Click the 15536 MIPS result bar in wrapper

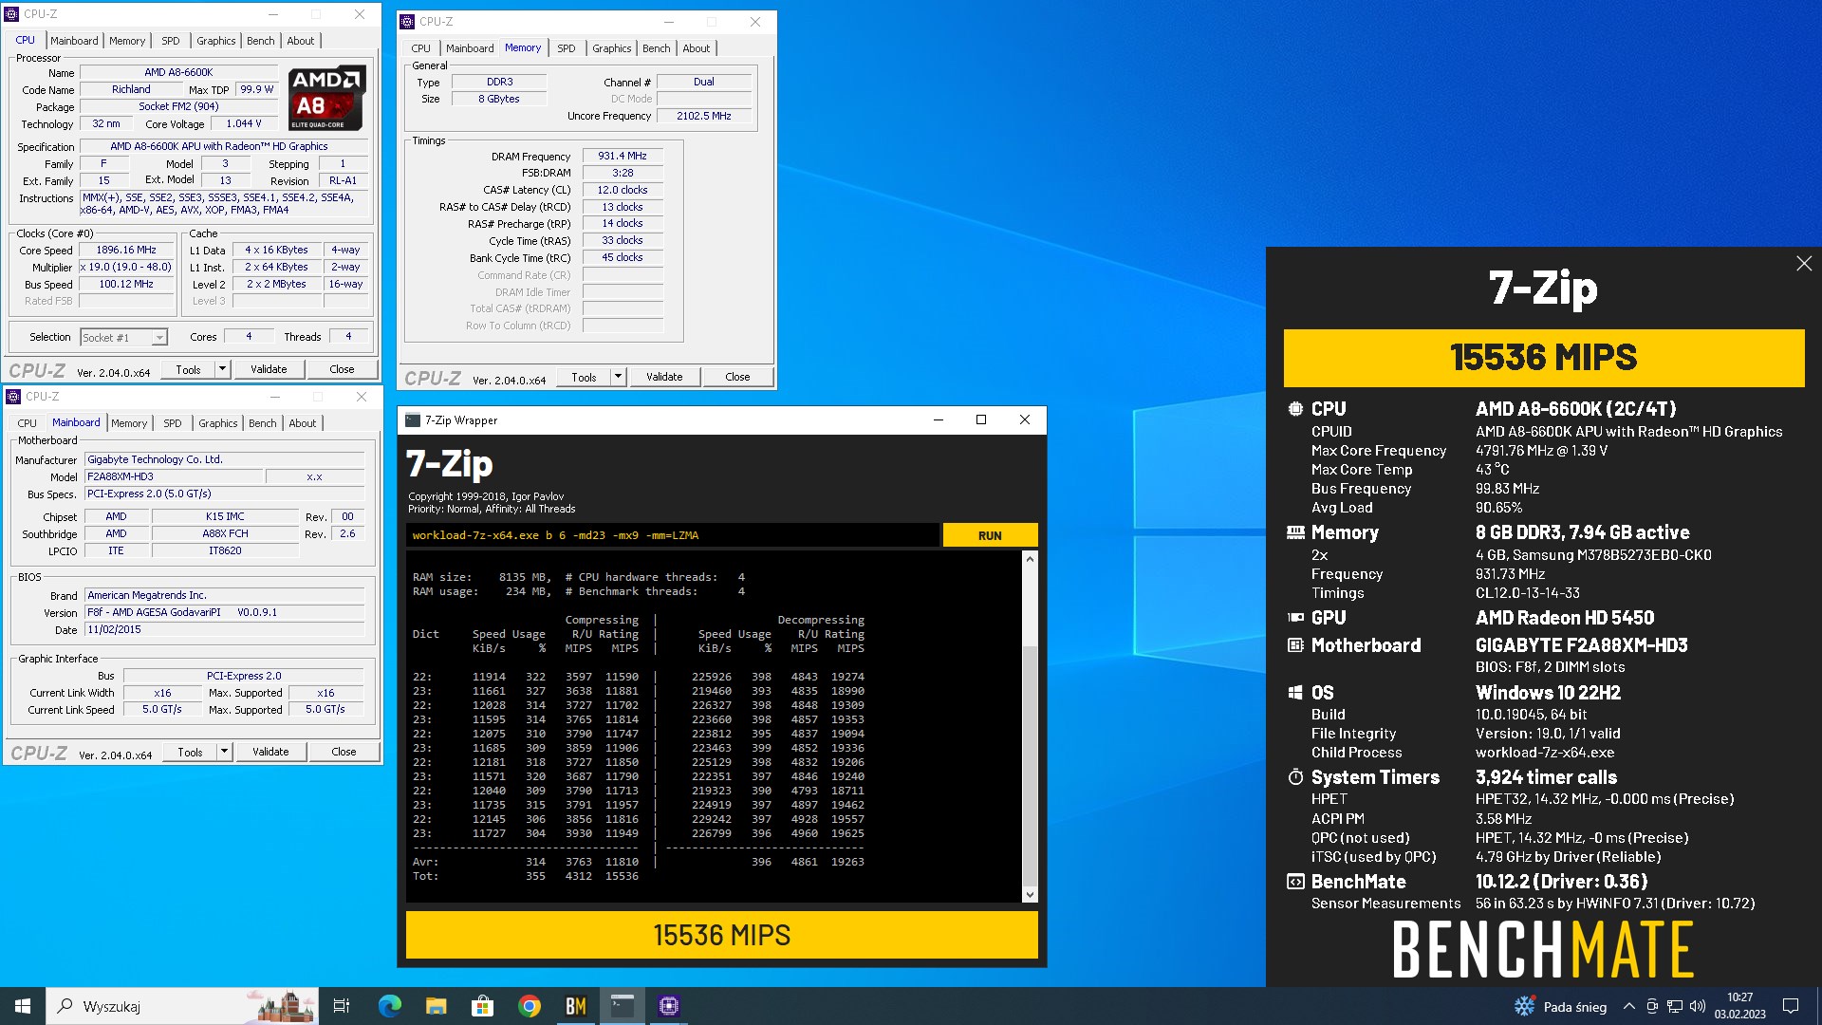721,935
